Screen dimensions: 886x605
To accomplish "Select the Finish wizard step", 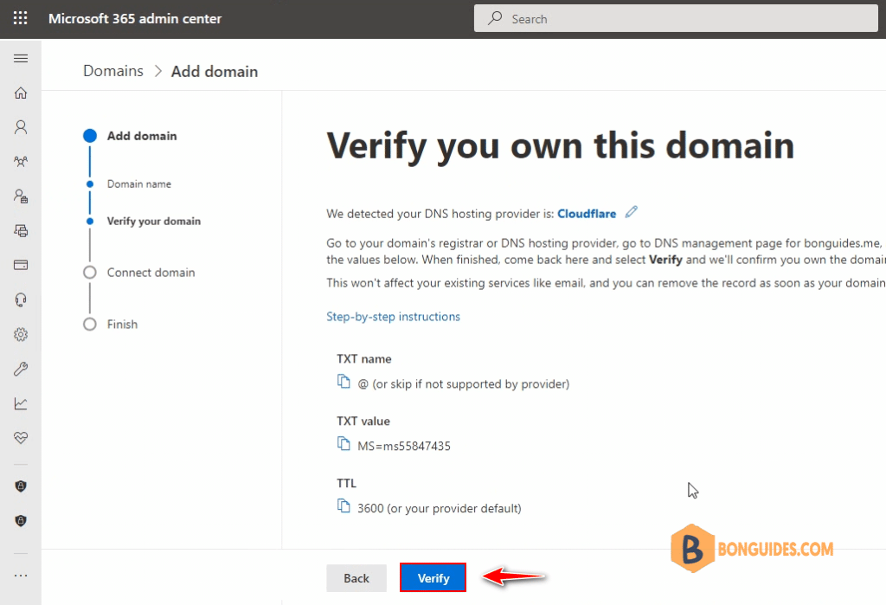I will point(122,325).
